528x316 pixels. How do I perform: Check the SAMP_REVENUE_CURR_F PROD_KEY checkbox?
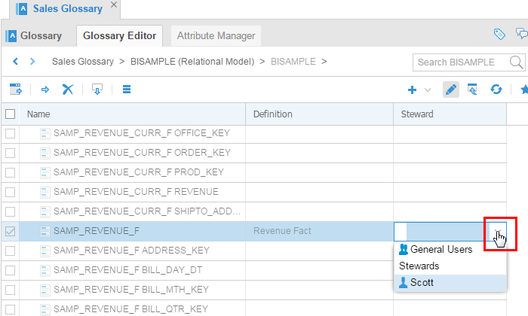[10, 172]
